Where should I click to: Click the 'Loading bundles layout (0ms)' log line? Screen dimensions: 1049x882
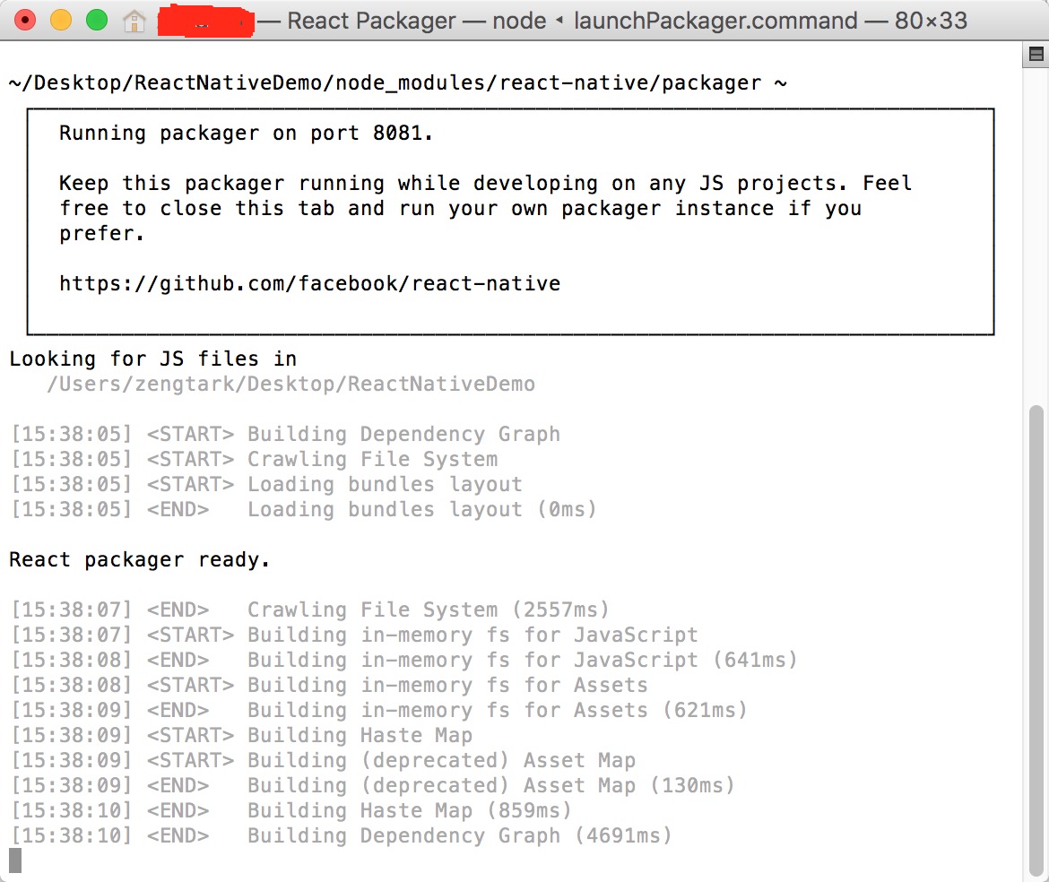pyautogui.click(x=303, y=509)
